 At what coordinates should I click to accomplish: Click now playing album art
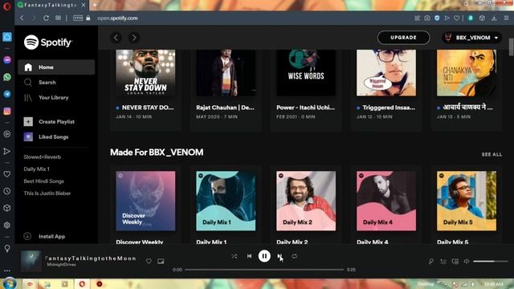click(31, 261)
